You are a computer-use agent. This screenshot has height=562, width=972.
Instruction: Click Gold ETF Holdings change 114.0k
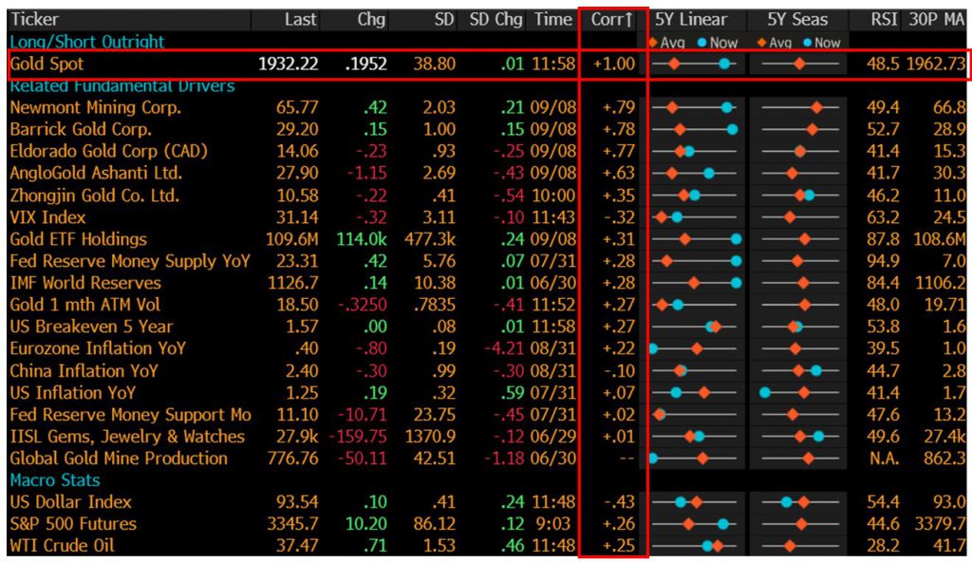tap(362, 239)
